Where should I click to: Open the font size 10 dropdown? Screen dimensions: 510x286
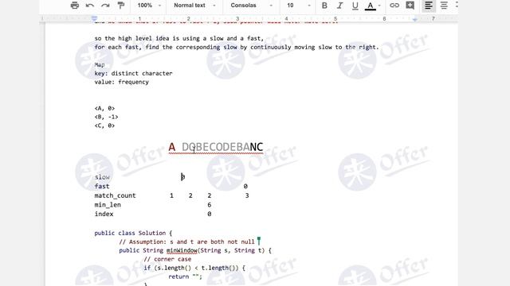299,6
